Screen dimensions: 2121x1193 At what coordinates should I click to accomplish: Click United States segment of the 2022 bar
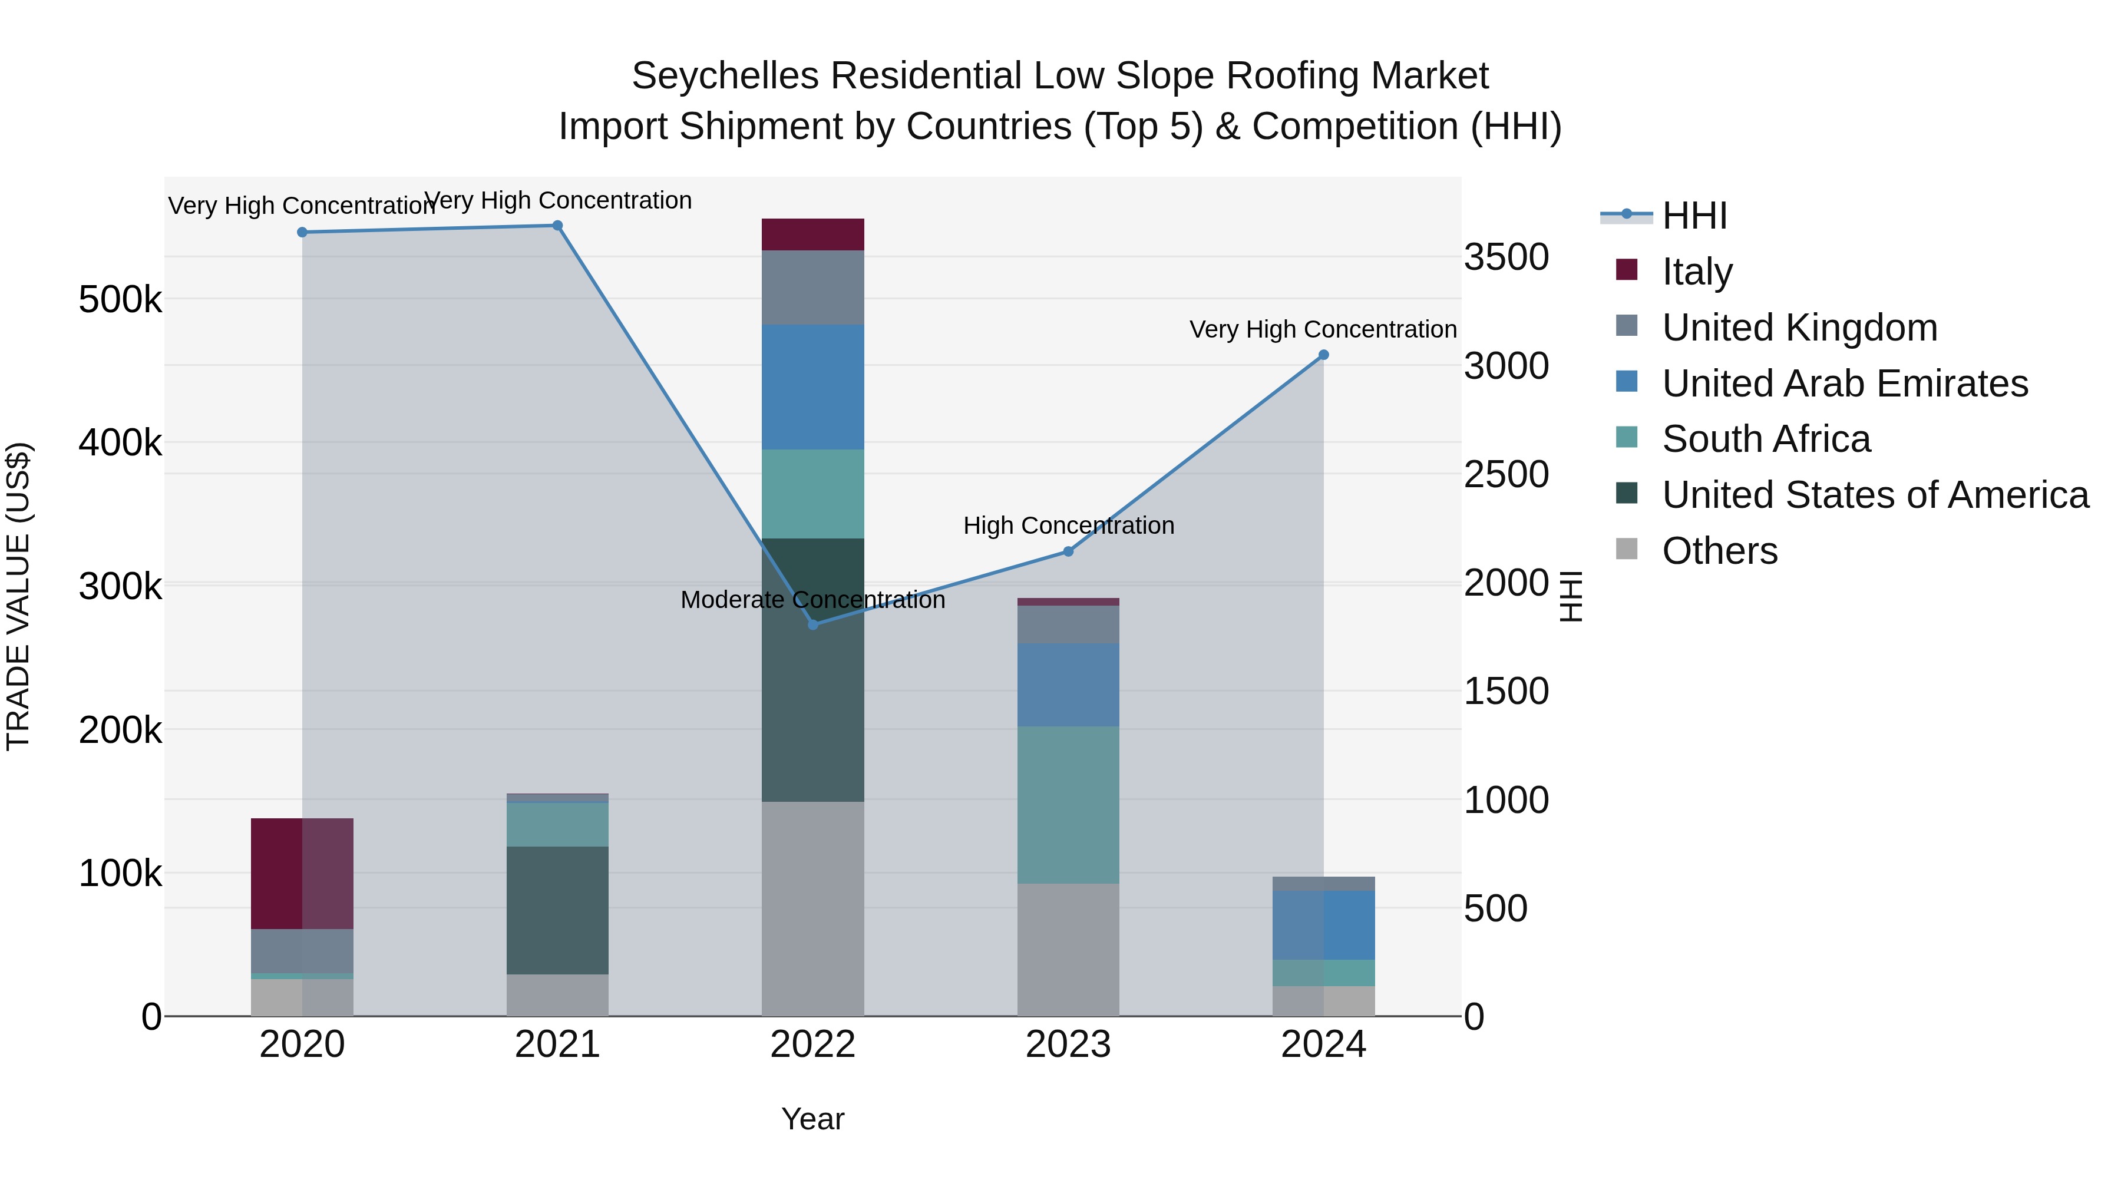(812, 670)
